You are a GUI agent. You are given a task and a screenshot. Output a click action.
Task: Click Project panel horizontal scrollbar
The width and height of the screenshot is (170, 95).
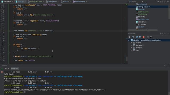coord(143,30)
